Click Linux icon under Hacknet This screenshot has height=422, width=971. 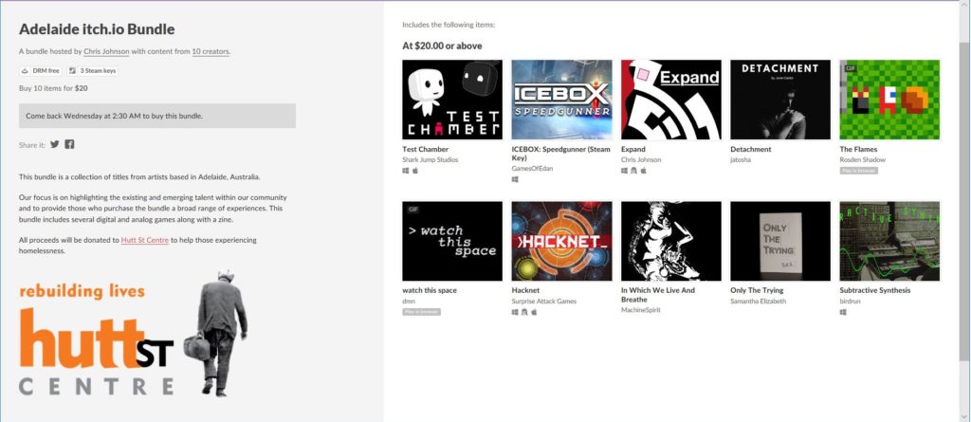[x=524, y=312]
